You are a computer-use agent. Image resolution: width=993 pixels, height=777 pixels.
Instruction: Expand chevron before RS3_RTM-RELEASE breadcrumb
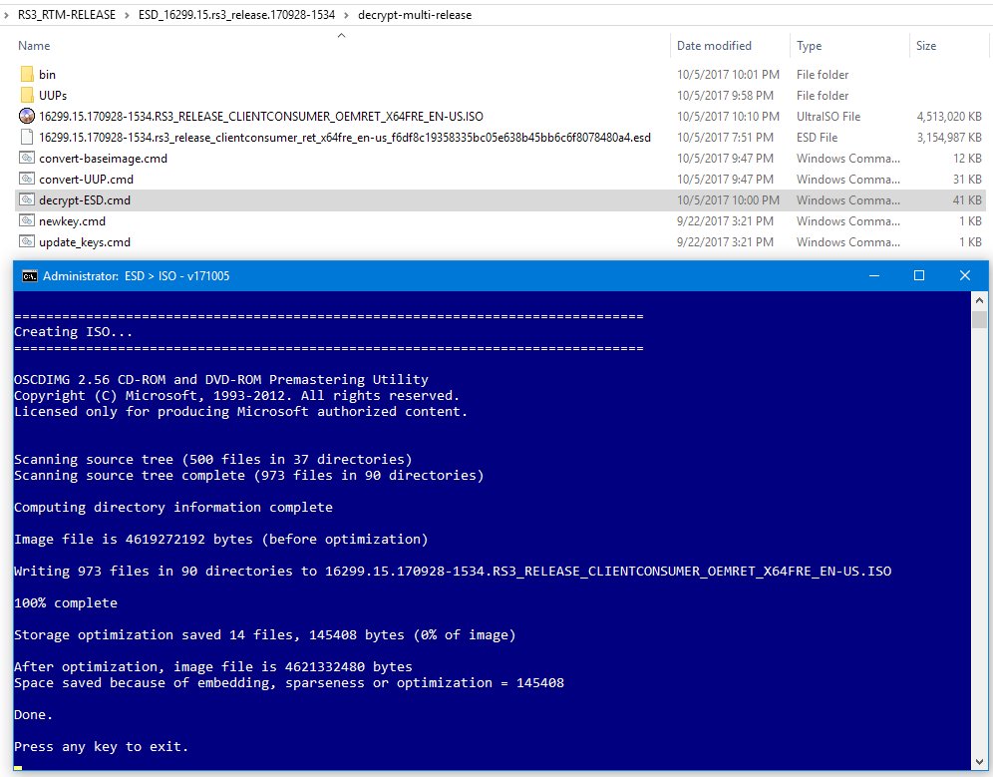(6, 15)
